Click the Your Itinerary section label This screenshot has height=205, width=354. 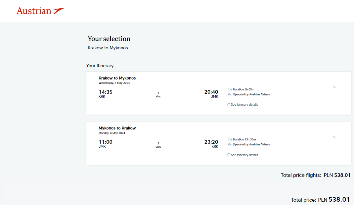point(100,66)
